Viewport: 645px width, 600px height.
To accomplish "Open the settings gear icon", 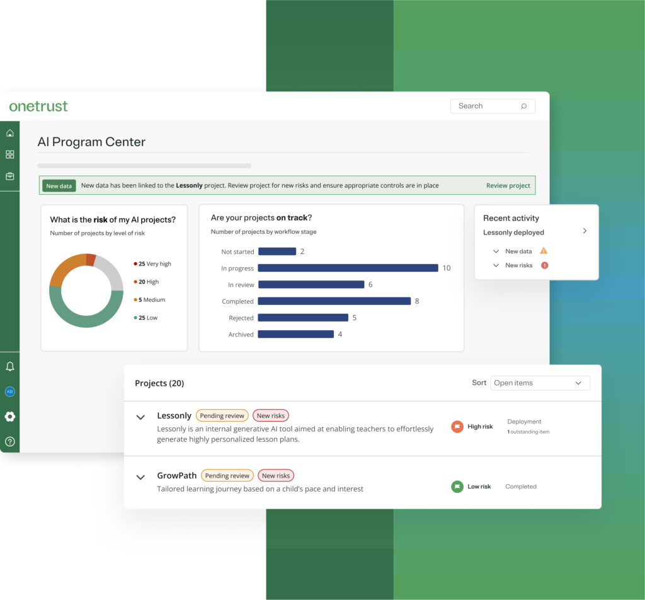I will [x=10, y=417].
